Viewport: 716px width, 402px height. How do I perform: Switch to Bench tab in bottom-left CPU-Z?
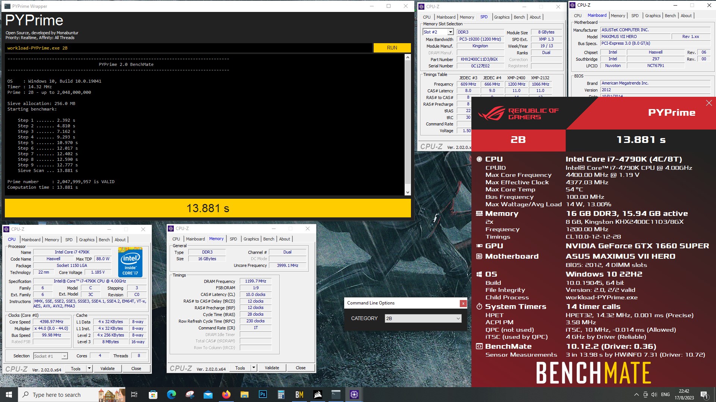104,240
